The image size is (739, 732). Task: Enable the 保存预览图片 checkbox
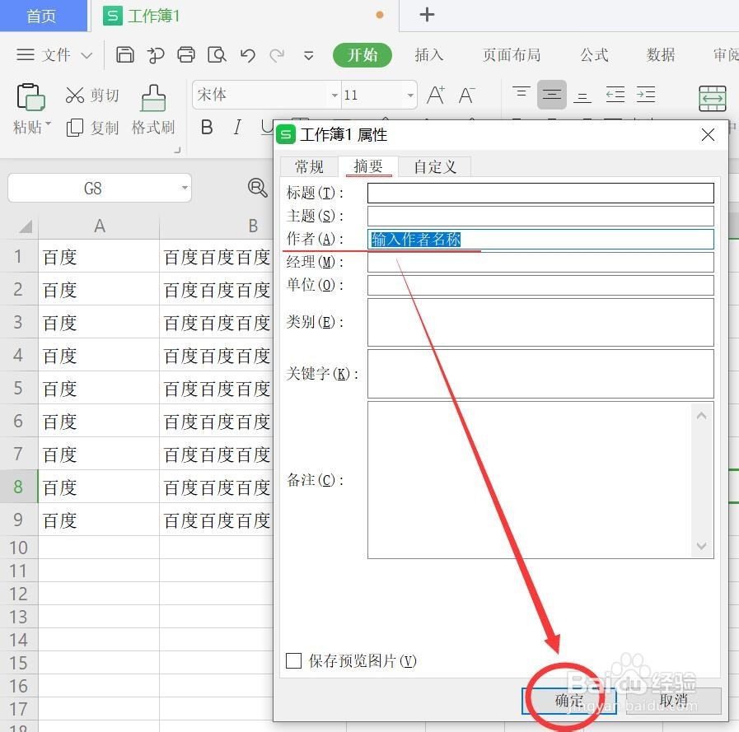[x=292, y=660]
